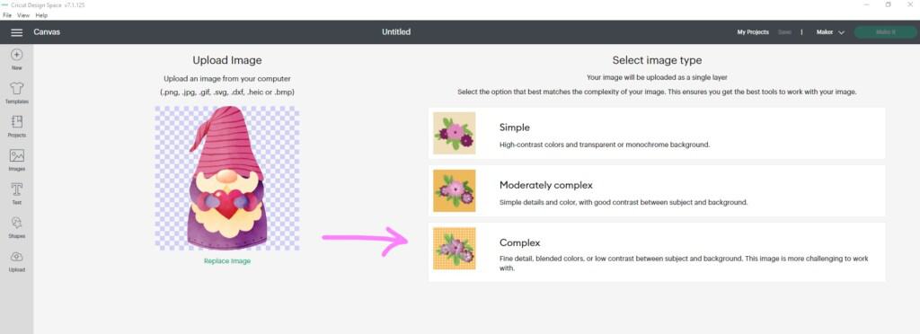Open the Help menu
The width and height of the screenshot is (920, 334).
tap(41, 15)
